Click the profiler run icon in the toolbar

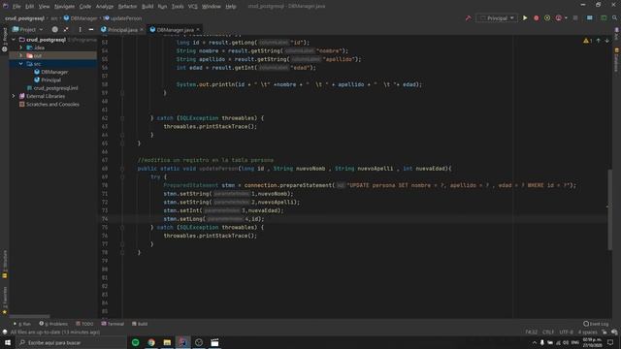(559, 18)
